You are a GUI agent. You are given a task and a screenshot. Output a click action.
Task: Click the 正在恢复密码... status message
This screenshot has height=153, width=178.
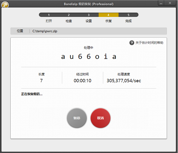[x=32, y=94]
